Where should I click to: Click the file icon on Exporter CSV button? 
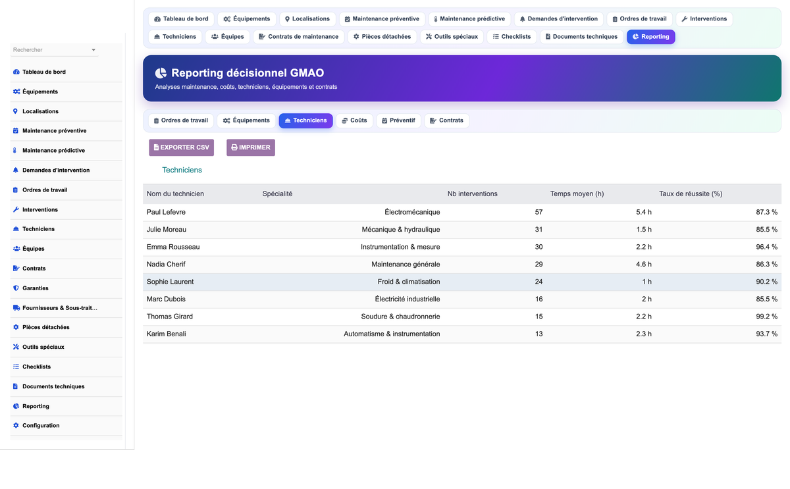156,147
